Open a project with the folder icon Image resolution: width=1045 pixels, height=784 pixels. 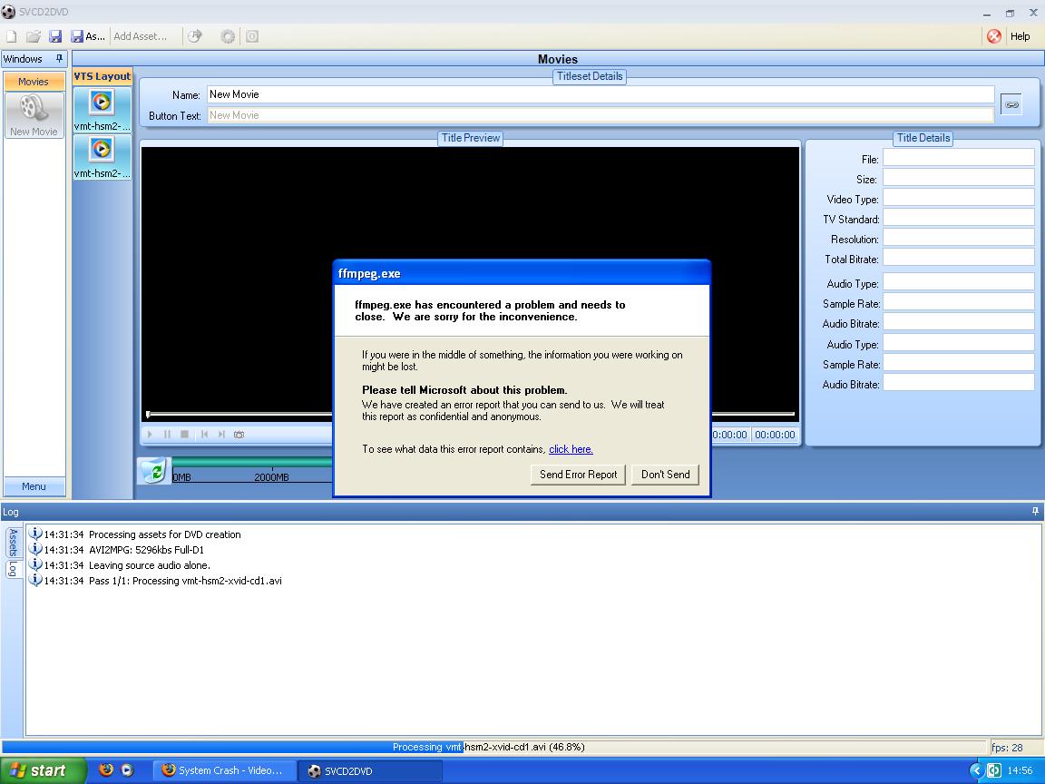[34, 36]
